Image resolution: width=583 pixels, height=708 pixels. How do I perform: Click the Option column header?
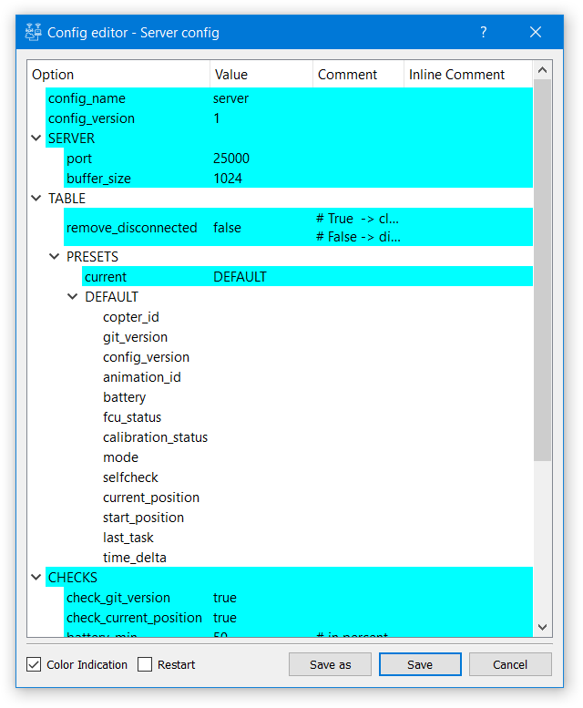coord(118,74)
